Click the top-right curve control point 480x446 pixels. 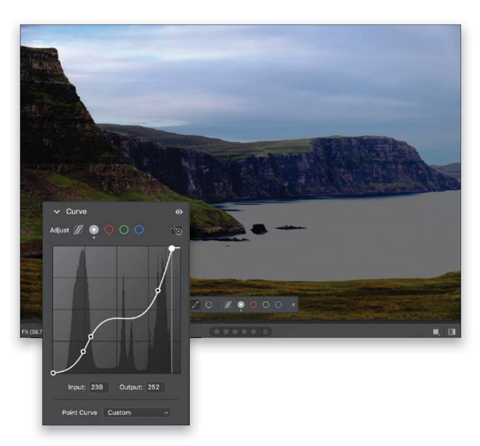[173, 248]
